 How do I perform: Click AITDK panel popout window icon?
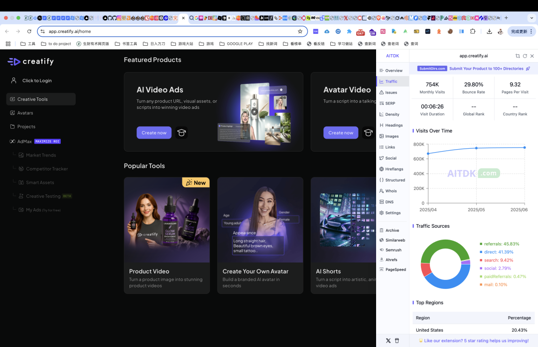coord(518,56)
